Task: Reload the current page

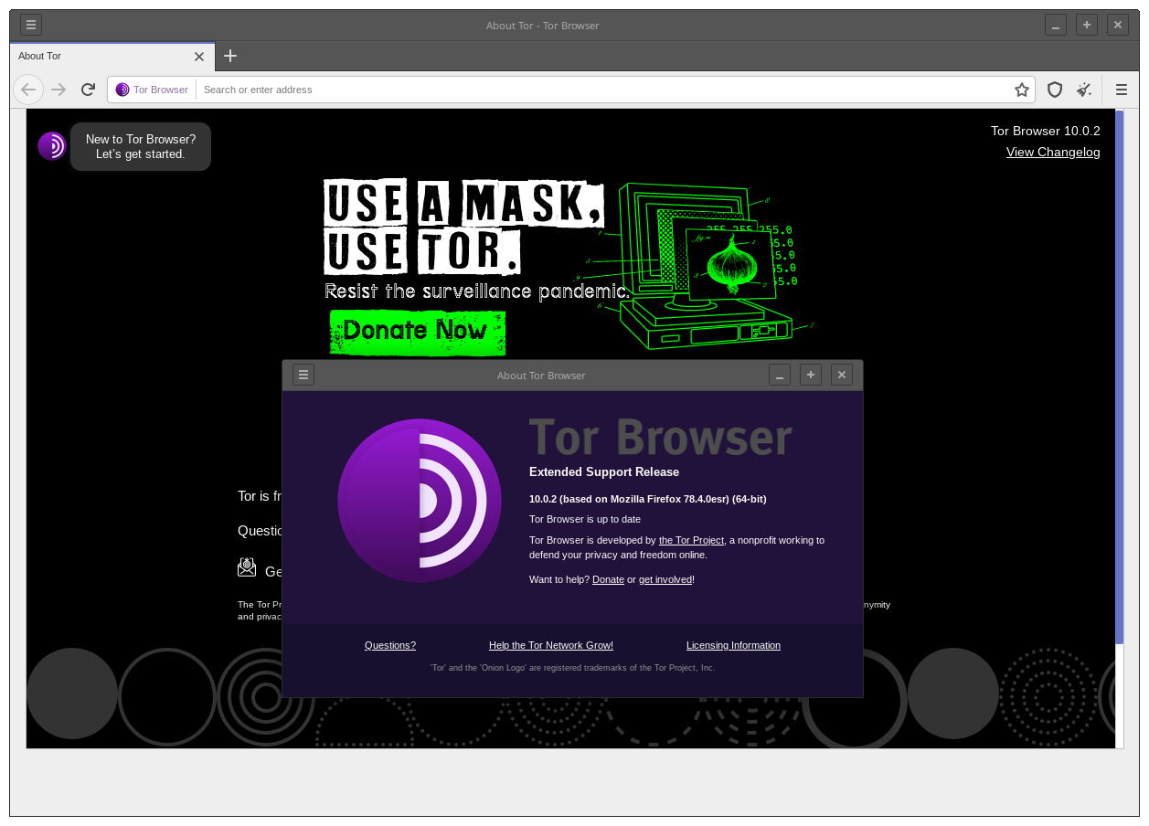Action: [x=88, y=89]
